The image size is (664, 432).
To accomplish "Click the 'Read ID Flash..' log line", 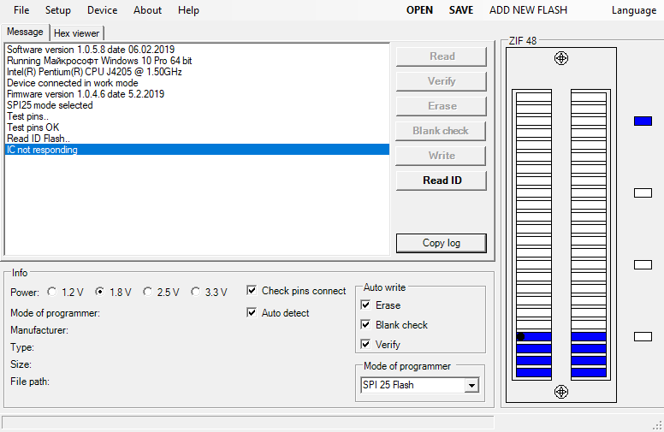I will pos(197,139).
